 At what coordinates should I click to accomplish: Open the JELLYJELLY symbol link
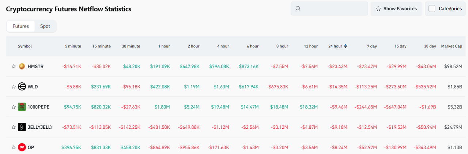tap(39, 127)
